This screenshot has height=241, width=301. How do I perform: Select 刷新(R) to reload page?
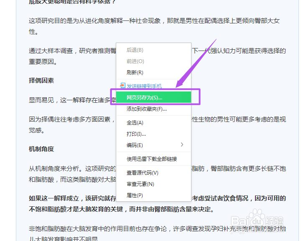pos(153,73)
